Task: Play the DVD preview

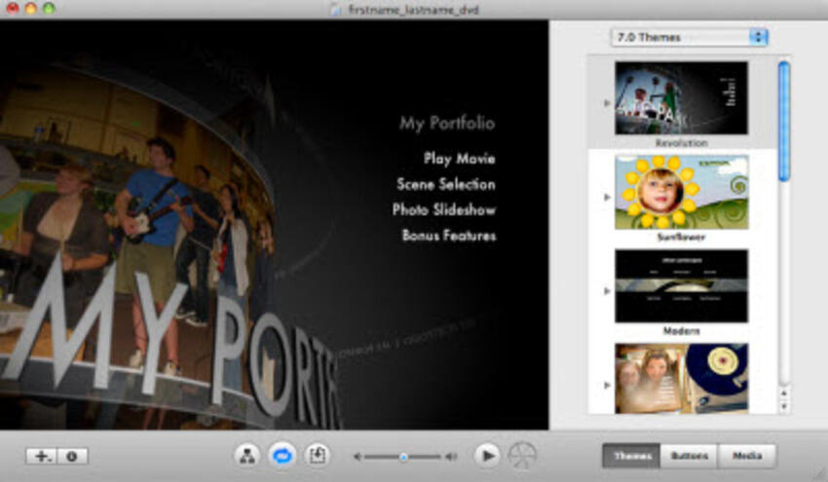Action: tap(486, 456)
